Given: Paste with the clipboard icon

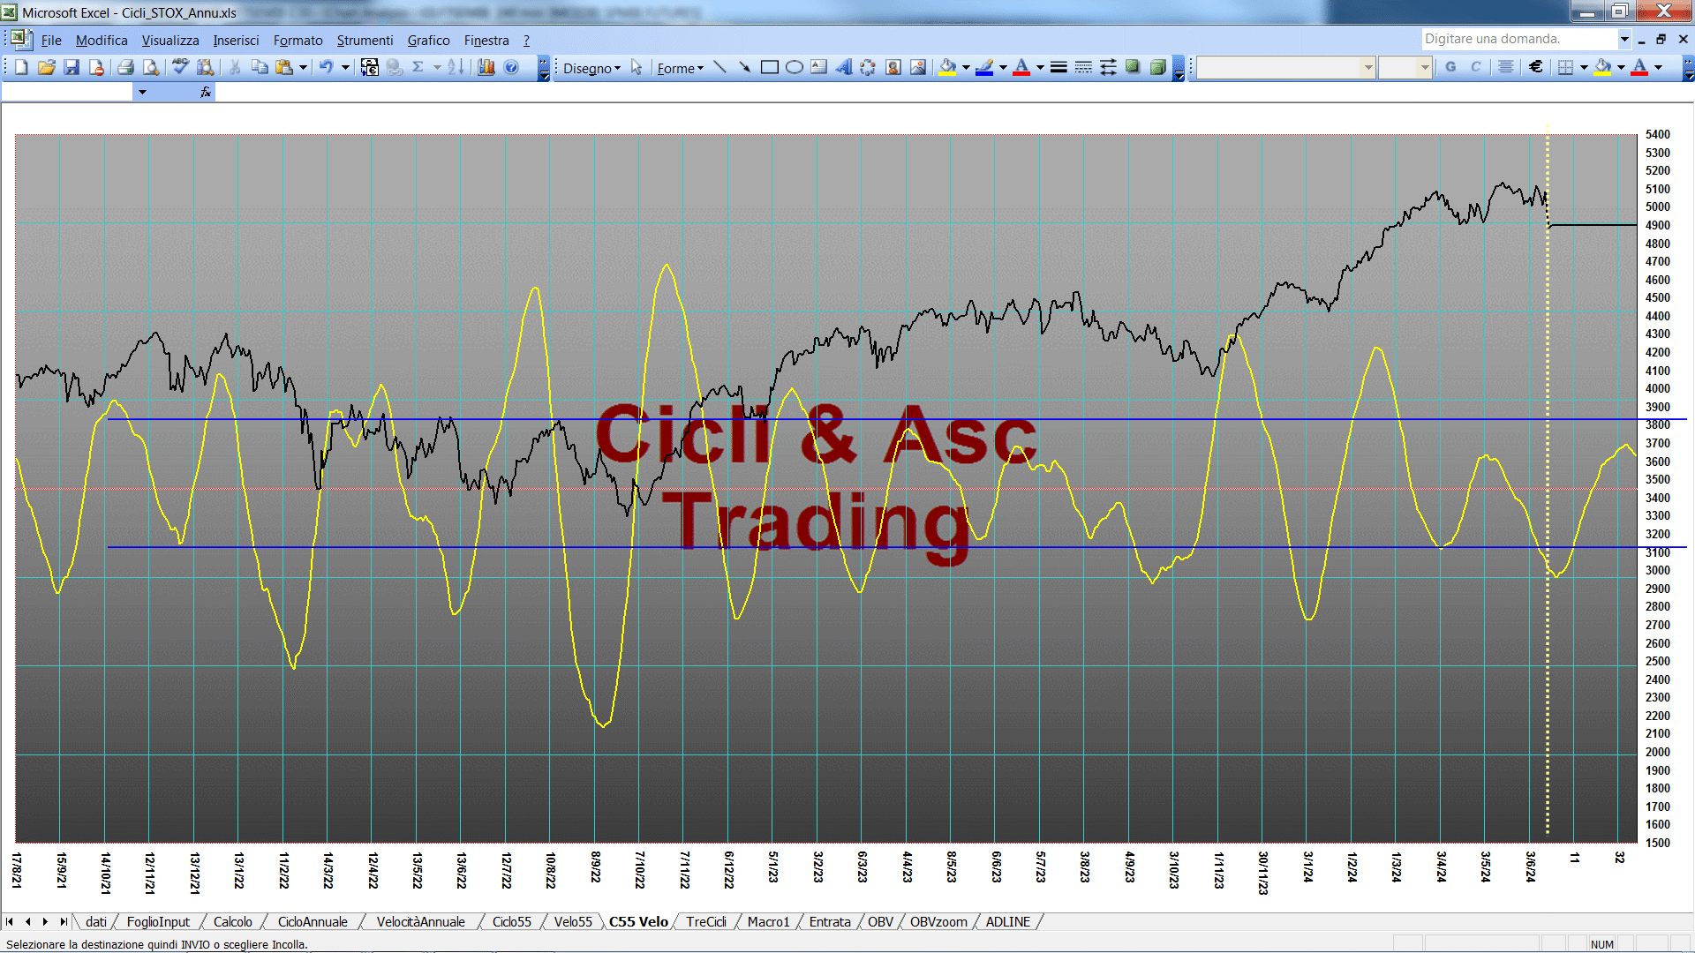Looking at the screenshot, I should [284, 67].
